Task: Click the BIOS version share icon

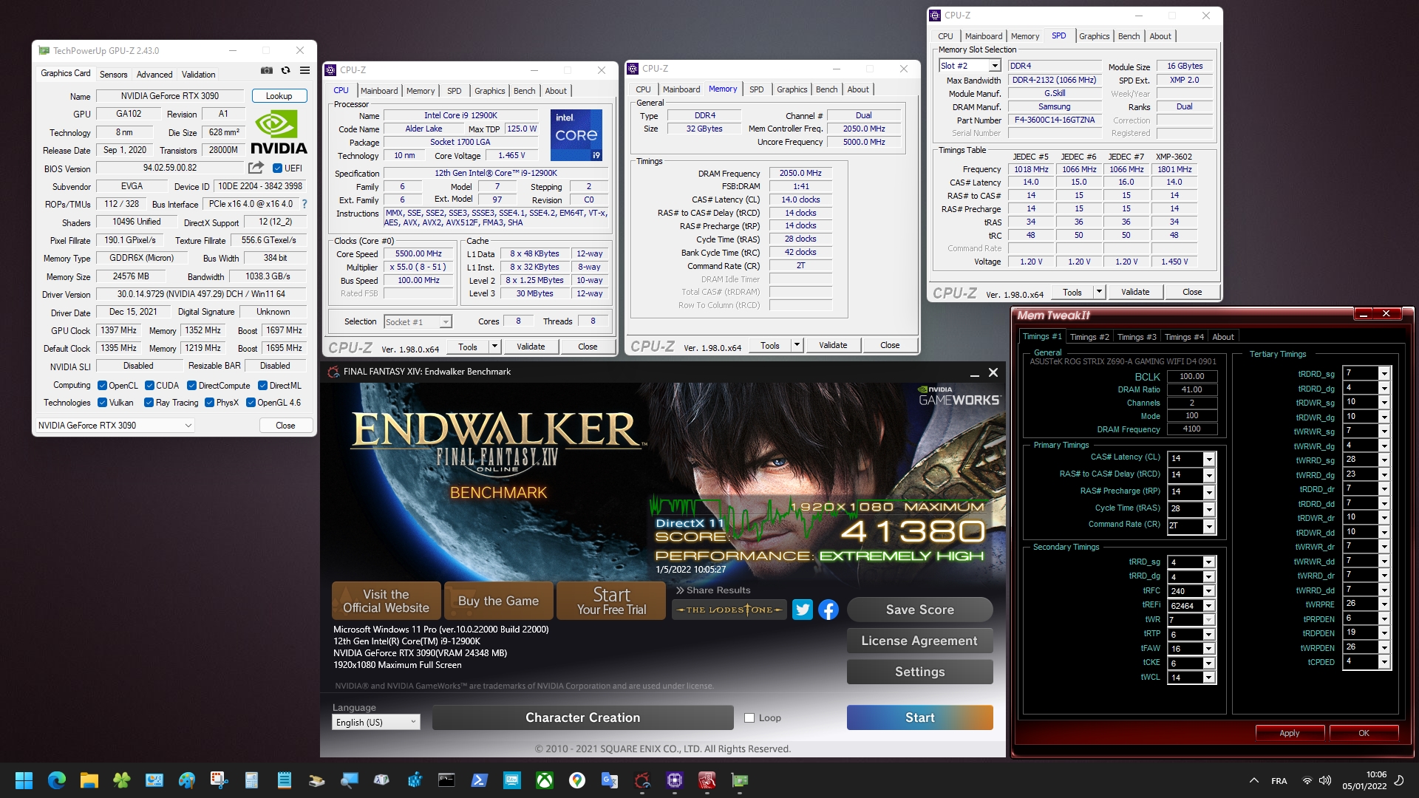Action: 256,168
